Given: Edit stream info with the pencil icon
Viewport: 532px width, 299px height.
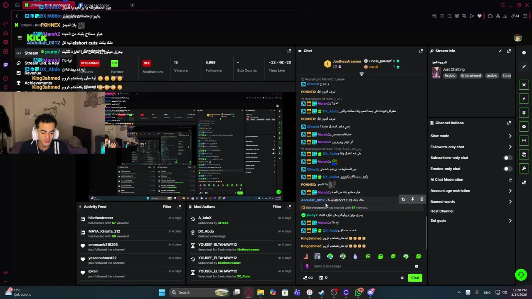Looking at the screenshot, I should pyautogui.click(x=500, y=51).
